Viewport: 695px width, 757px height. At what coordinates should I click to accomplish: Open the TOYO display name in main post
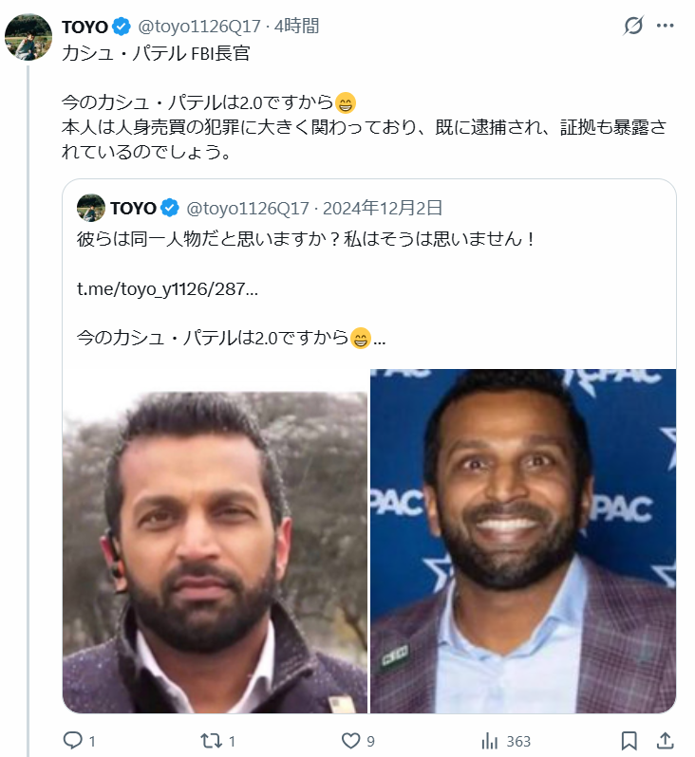[85, 27]
